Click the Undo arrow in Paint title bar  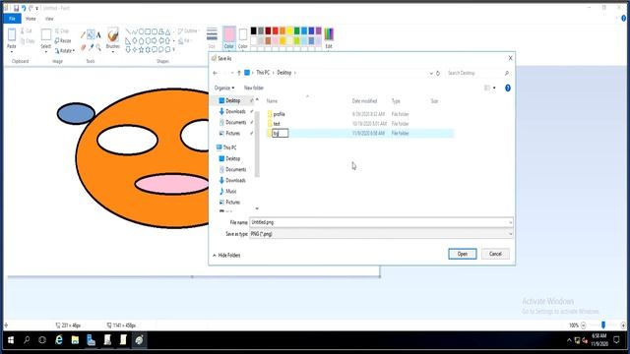point(24,8)
